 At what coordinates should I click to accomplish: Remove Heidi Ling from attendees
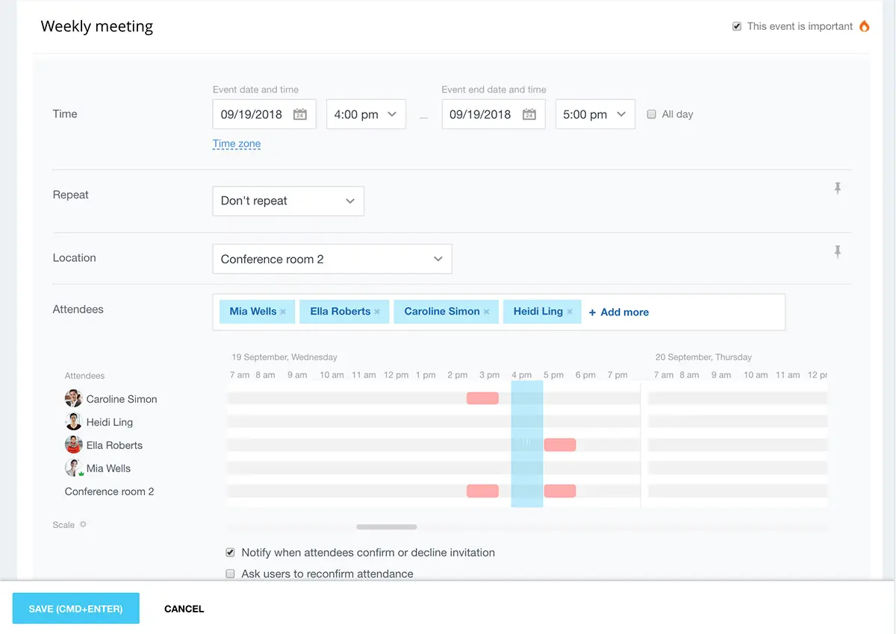[x=570, y=312]
